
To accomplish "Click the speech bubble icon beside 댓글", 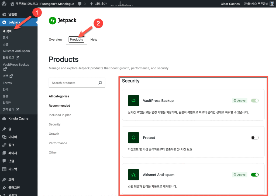I will (4, 161).
